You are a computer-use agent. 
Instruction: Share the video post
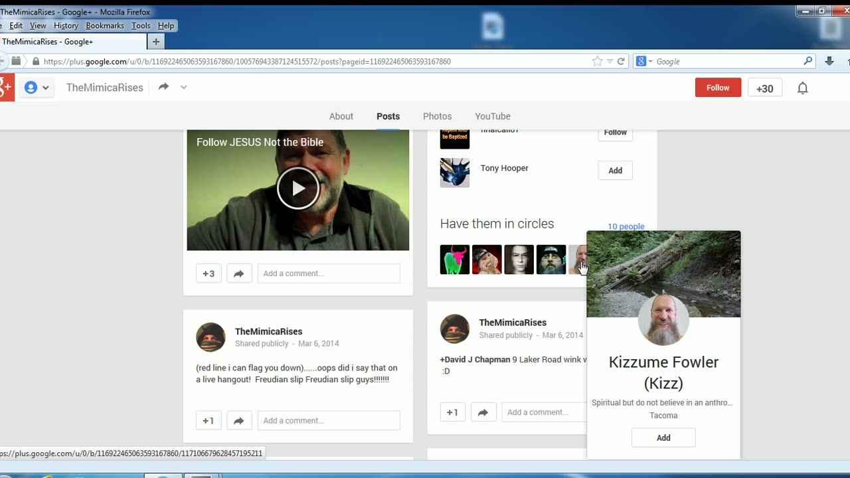point(239,274)
